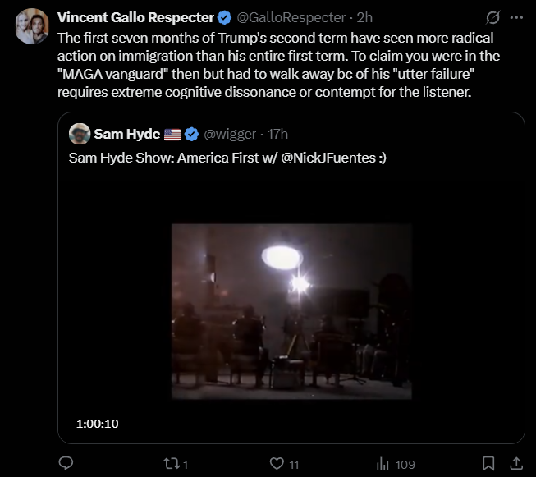Open Sam Hyde's quoted profile name
This screenshot has width=536, height=477.
point(127,134)
